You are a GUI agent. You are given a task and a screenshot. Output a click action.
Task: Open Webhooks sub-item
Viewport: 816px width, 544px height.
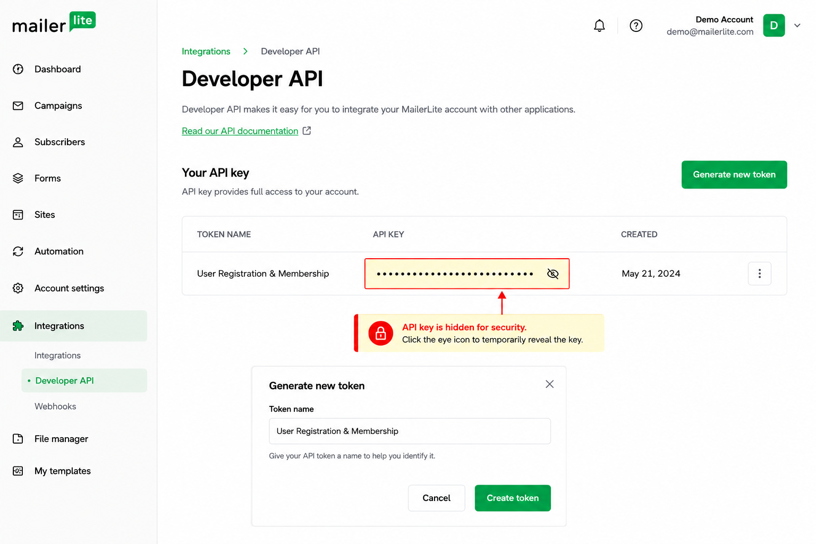55,406
